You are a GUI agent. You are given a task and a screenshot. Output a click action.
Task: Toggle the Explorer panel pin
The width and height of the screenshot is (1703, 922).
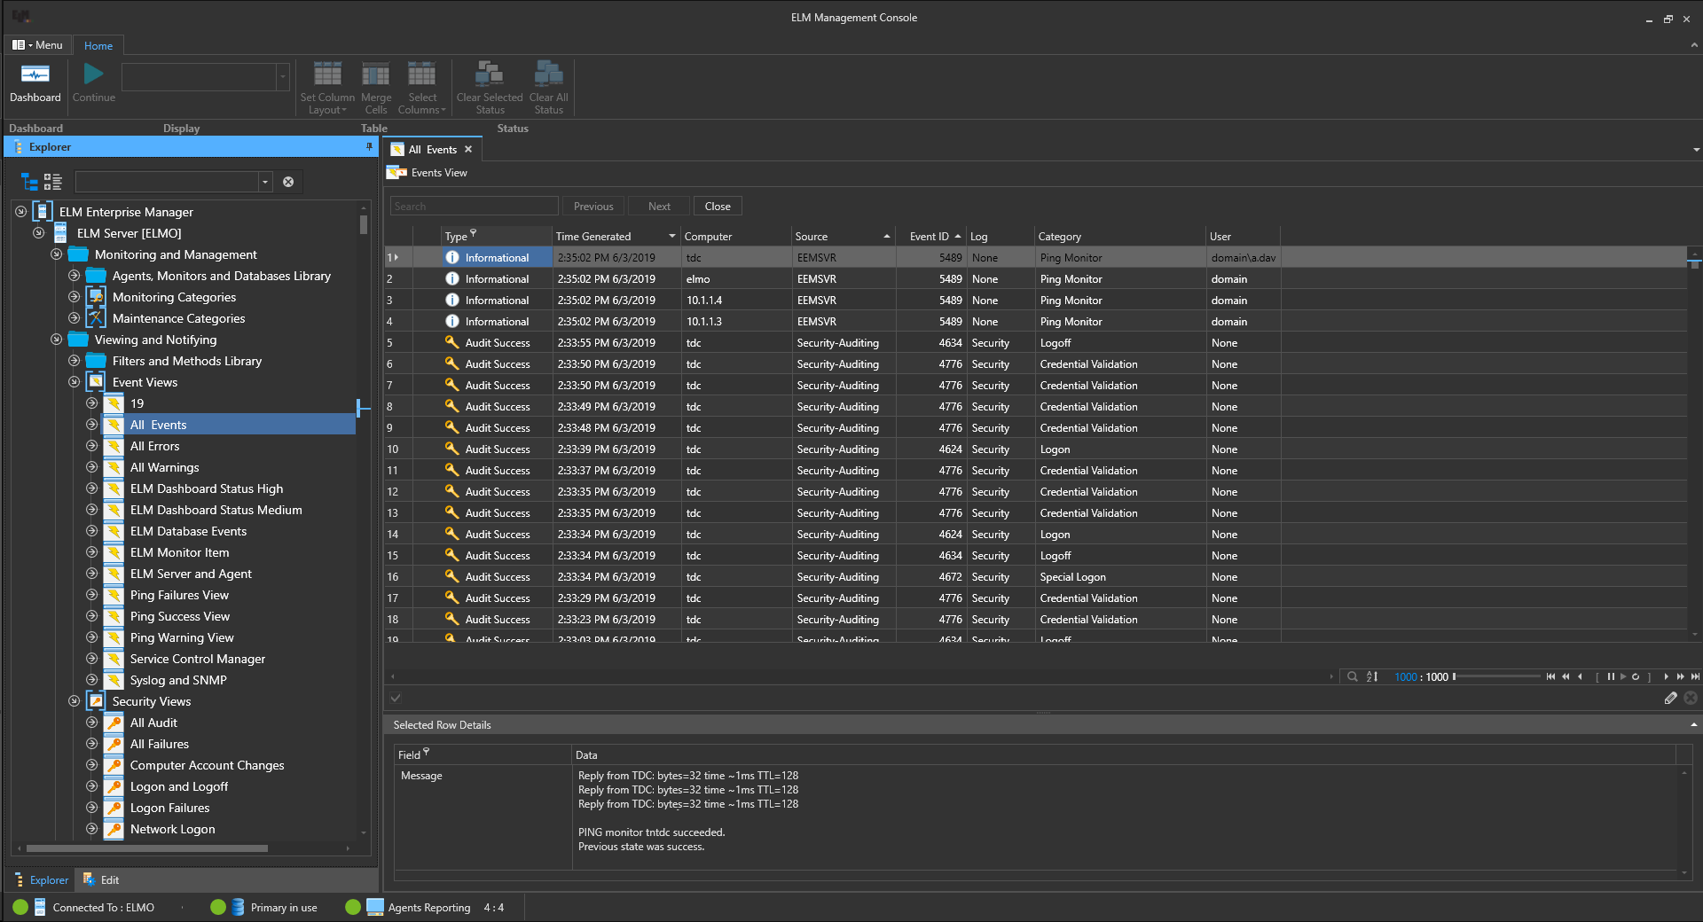pyautogui.click(x=370, y=146)
